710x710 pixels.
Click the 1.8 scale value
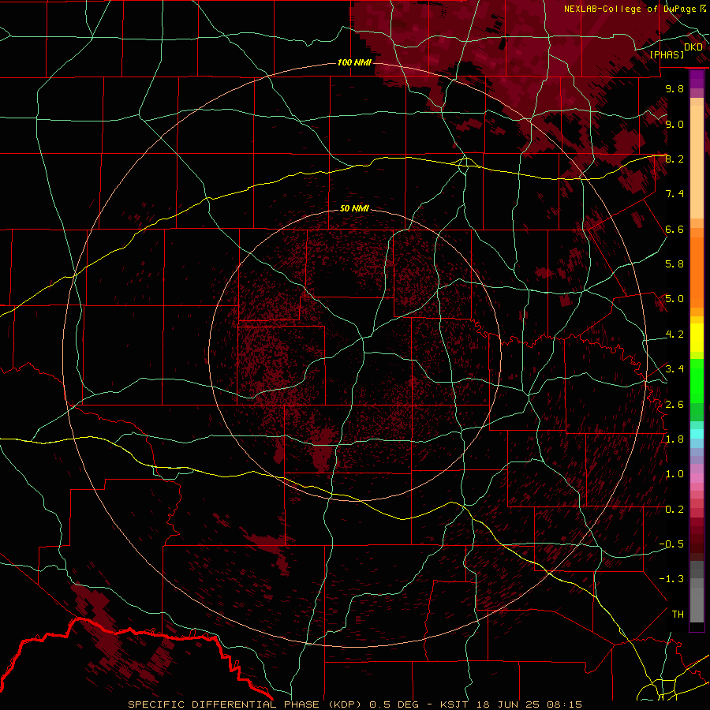click(674, 439)
